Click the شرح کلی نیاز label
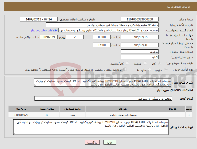 click(x=183, y=83)
